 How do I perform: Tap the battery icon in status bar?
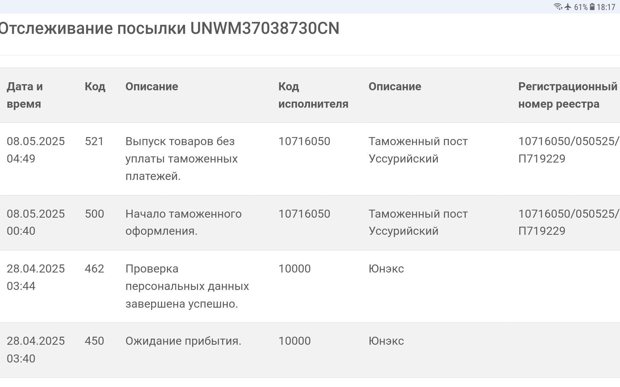(592, 7)
